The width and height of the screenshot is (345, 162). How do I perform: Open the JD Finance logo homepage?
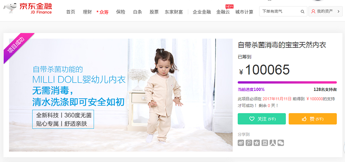click(28, 8)
